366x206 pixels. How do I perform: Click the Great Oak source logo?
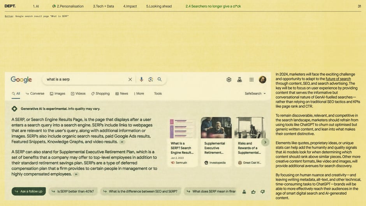[240, 163]
